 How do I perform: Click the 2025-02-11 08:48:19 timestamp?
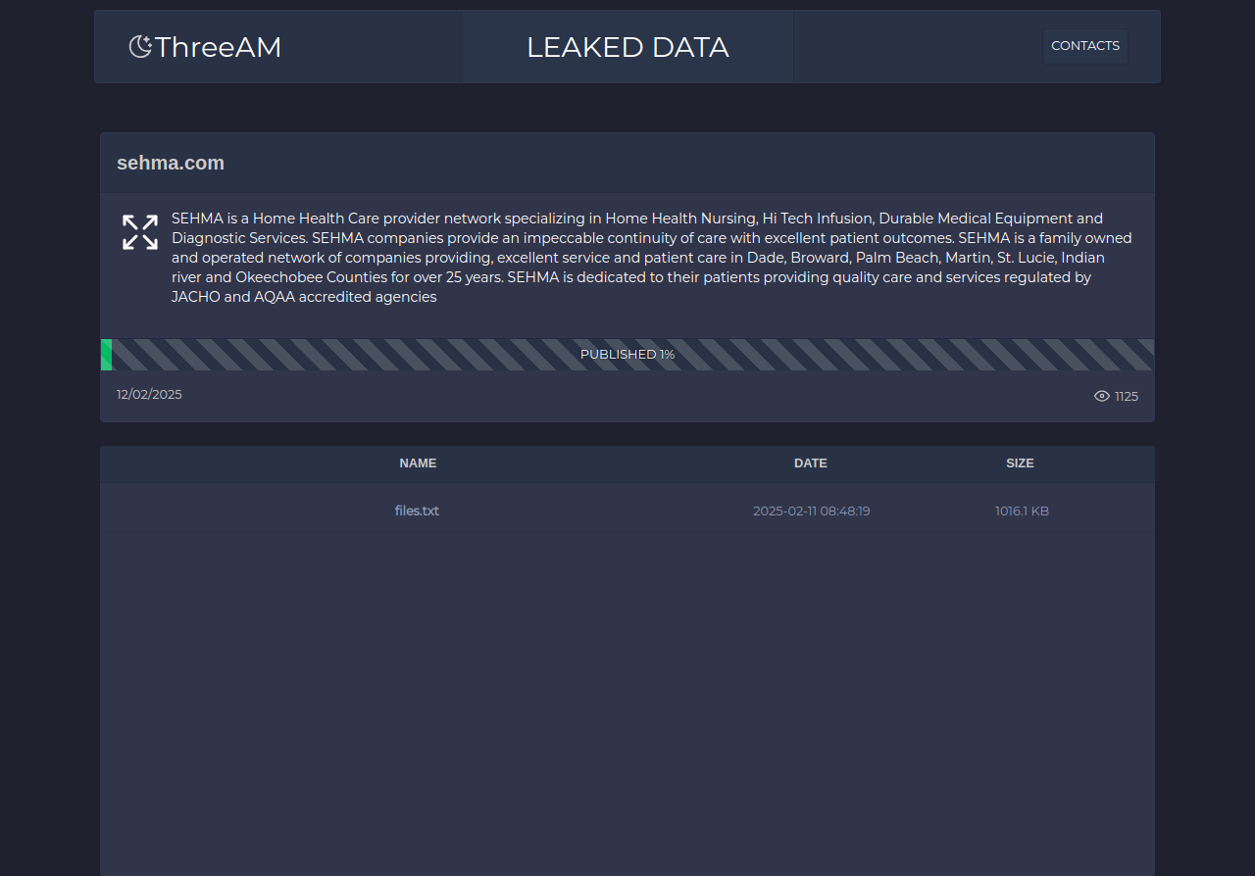pos(811,511)
